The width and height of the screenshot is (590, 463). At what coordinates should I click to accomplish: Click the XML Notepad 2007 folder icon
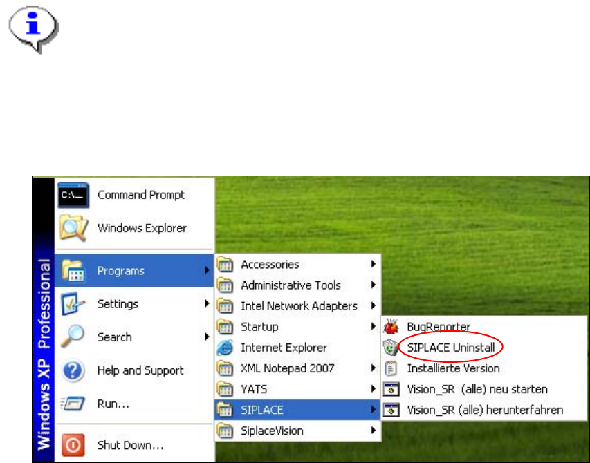point(225,368)
